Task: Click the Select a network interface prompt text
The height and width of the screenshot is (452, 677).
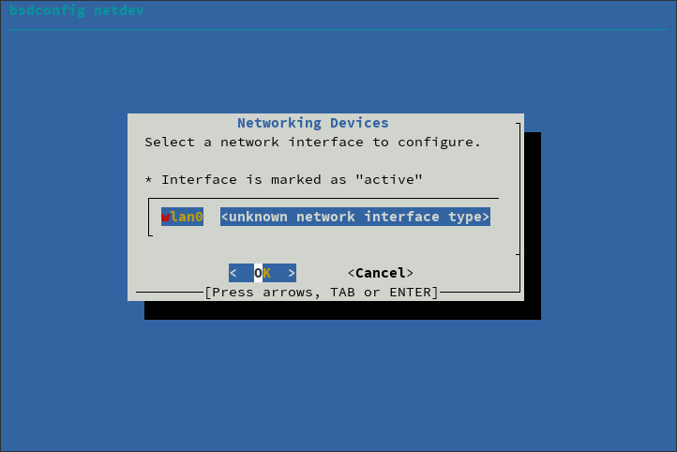Action: point(312,142)
